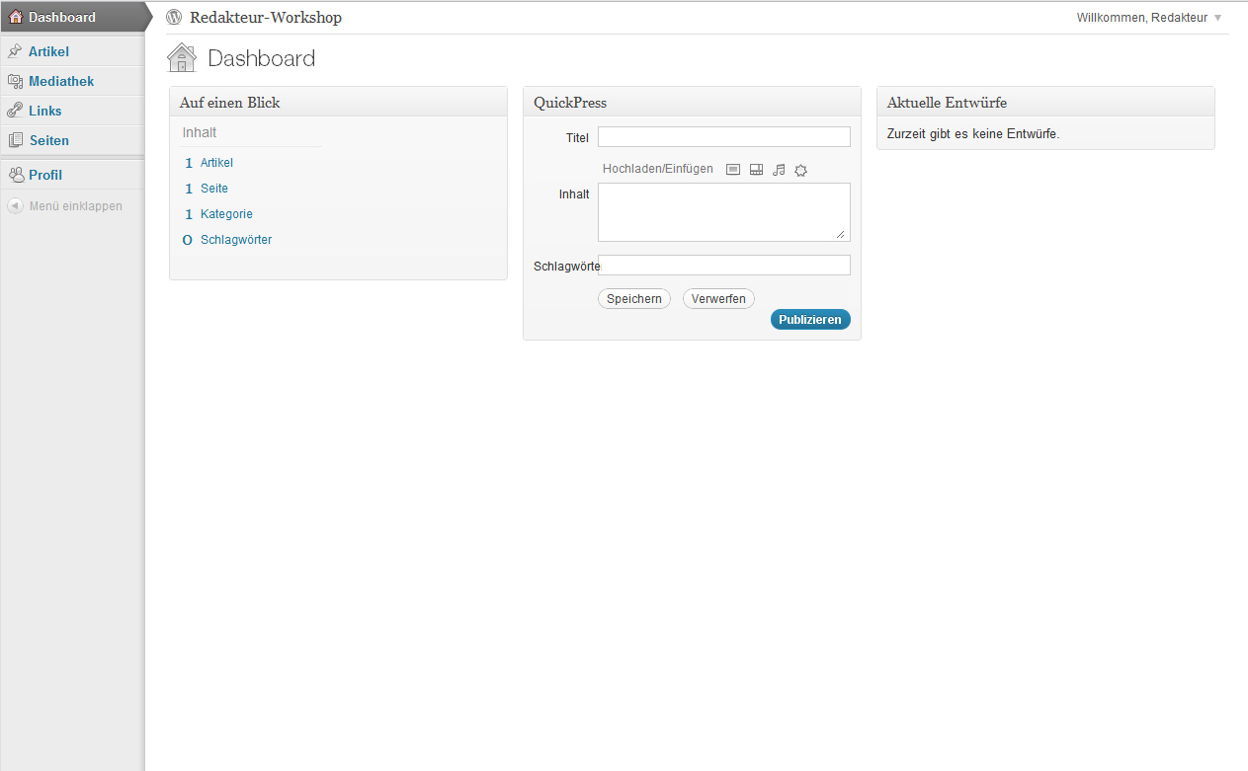Image resolution: width=1248 pixels, height=771 pixels.
Task: Focus the Titel input field
Action: [723, 137]
